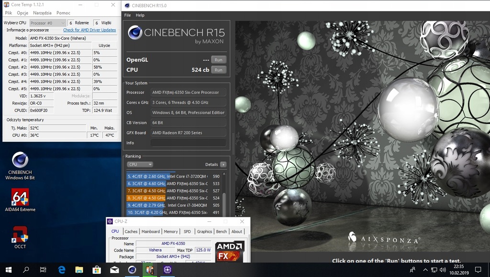Open network status tray icon
490x277 pixels.
point(434,270)
